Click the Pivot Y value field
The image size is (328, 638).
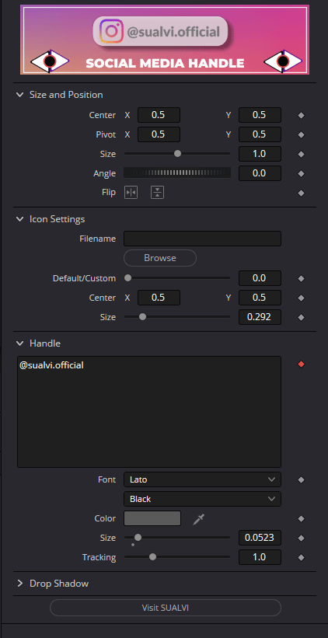point(260,134)
